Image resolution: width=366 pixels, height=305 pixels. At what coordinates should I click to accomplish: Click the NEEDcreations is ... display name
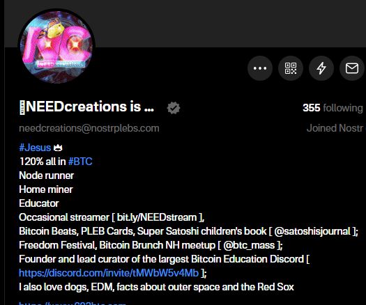pyautogui.click(x=90, y=107)
